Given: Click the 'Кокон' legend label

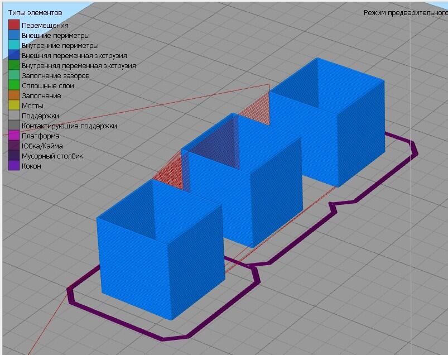Looking at the screenshot, I should point(31,166).
